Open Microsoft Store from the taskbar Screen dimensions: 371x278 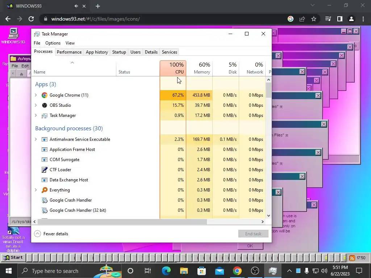(201, 271)
